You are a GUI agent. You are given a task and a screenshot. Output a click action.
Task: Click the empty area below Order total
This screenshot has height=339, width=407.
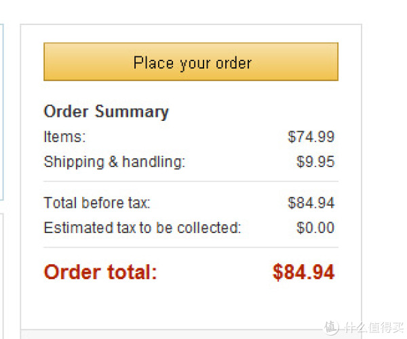tap(191, 306)
